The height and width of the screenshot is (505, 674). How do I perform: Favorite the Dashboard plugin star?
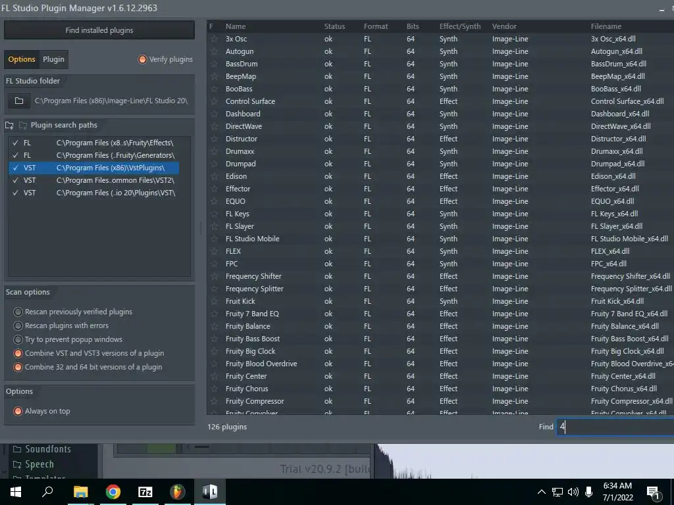click(214, 114)
